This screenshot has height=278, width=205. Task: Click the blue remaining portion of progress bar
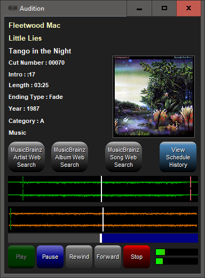point(150,238)
